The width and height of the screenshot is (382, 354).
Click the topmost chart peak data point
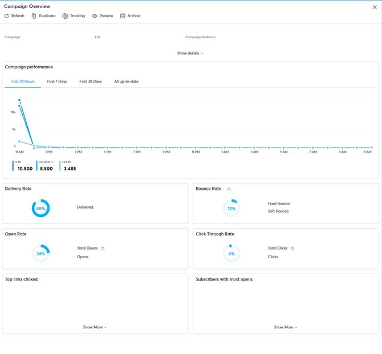click(19, 100)
